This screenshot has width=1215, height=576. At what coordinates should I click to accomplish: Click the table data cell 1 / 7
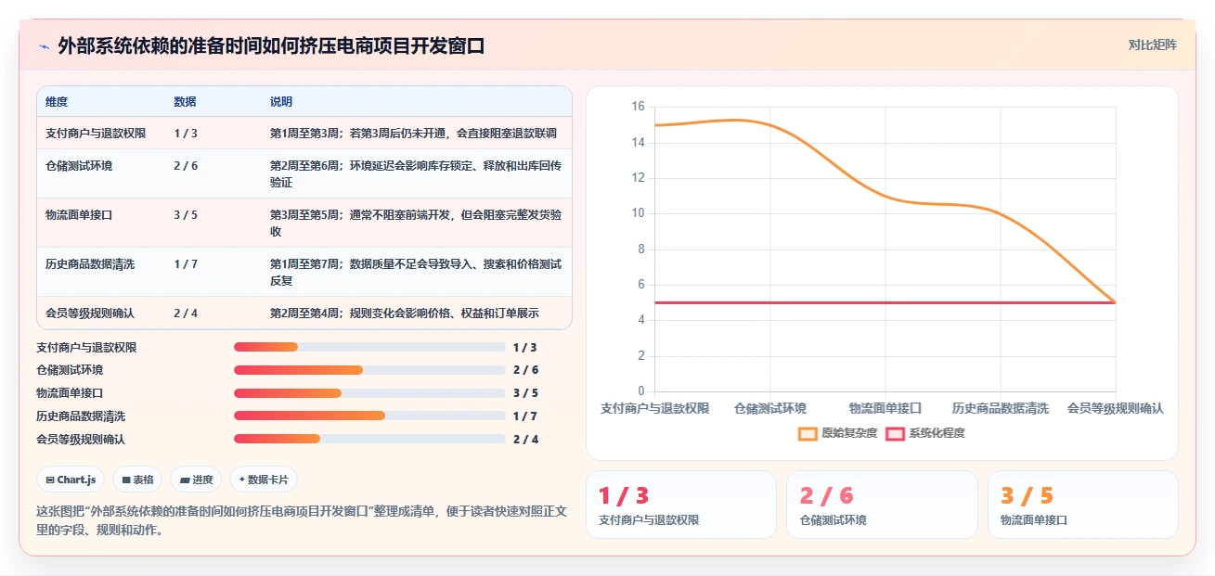point(186,263)
